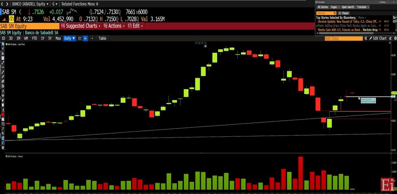397x194 pixels.
Task: Switch to candlestick chart type icon
Action: (x=86, y=38)
